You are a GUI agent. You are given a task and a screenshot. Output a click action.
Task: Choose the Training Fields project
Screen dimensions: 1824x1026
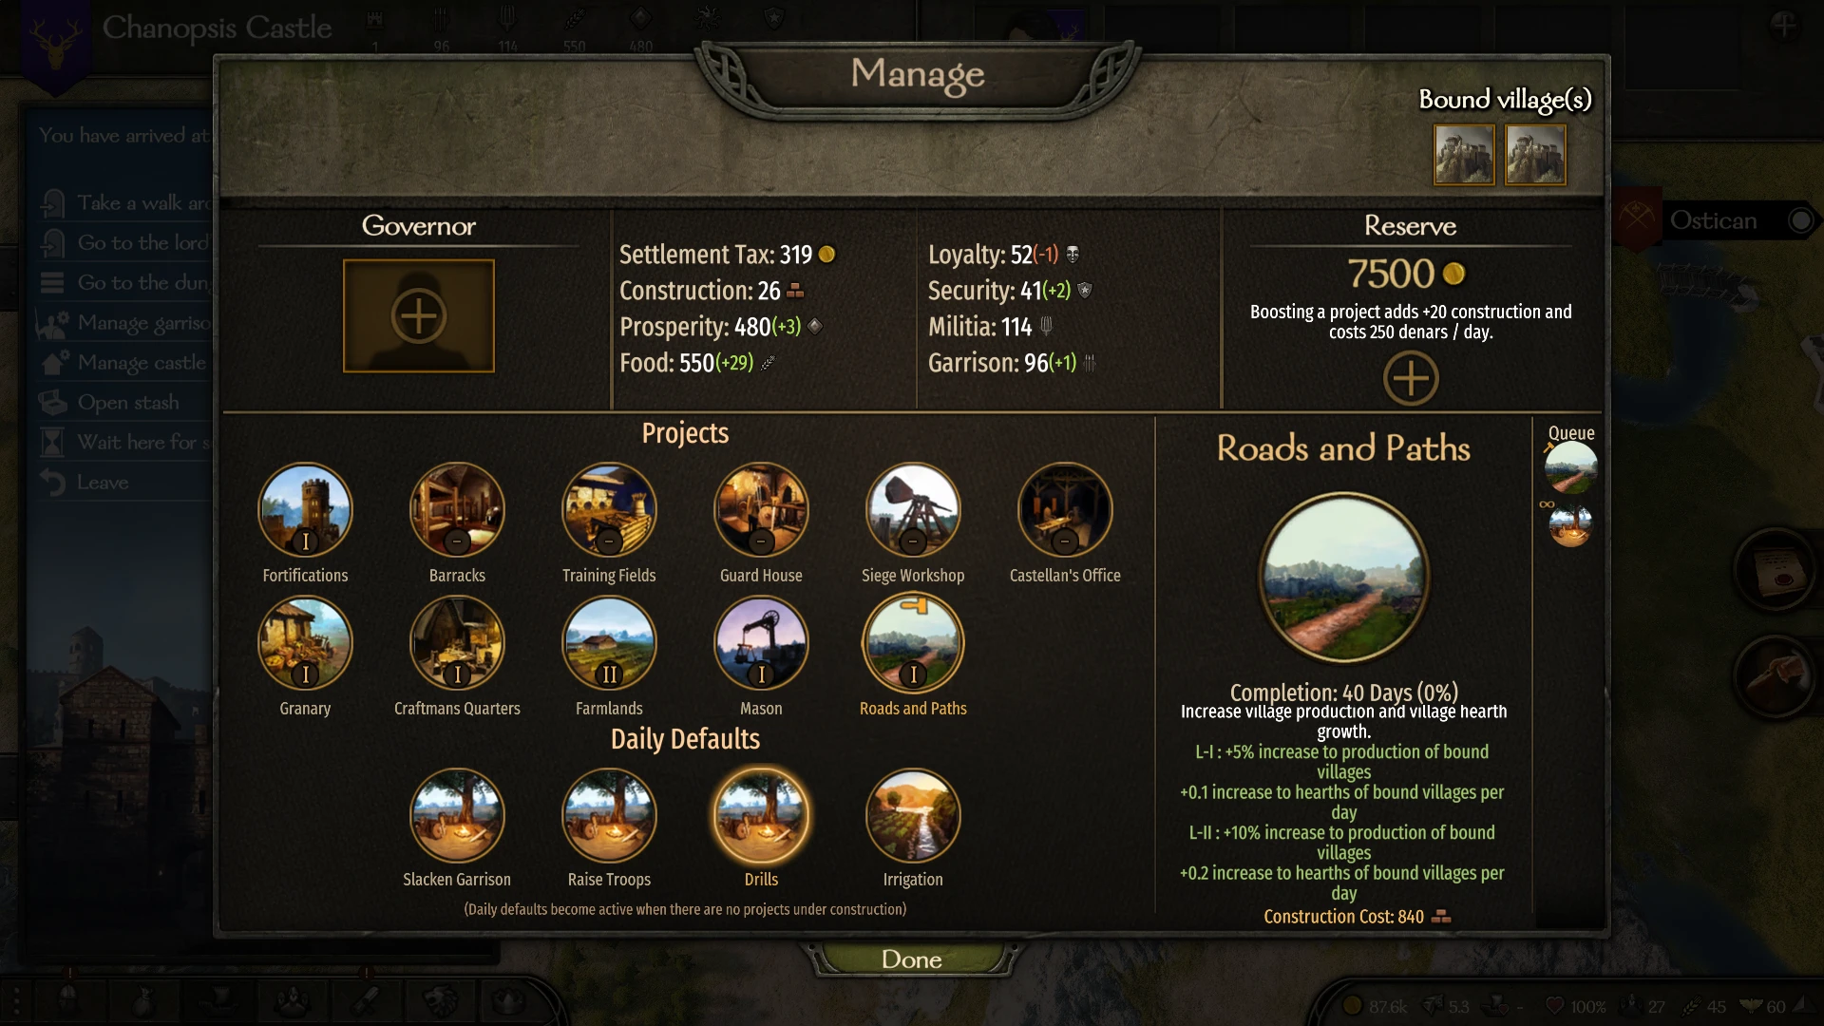(609, 510)
